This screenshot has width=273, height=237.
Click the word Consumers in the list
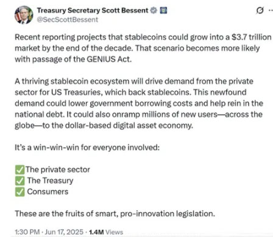point(48,191)
